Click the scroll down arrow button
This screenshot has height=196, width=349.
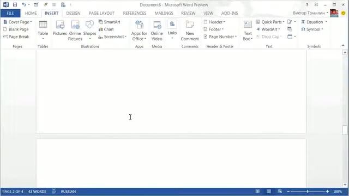coord(345,185)
